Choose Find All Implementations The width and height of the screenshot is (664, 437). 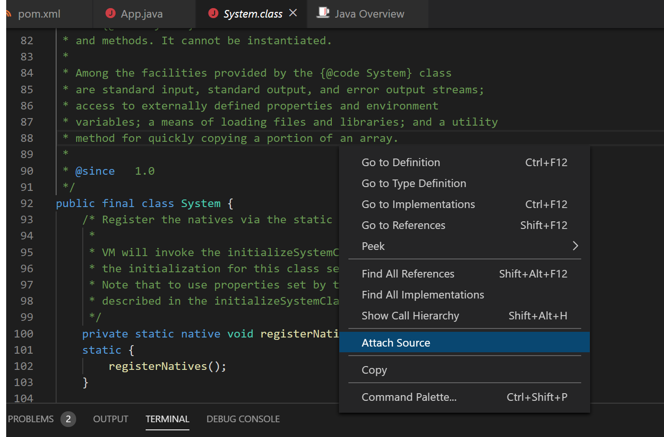pyautogui.click(x=465, y=295)
